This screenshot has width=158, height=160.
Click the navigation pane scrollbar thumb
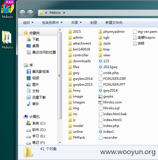pos(60,76)
